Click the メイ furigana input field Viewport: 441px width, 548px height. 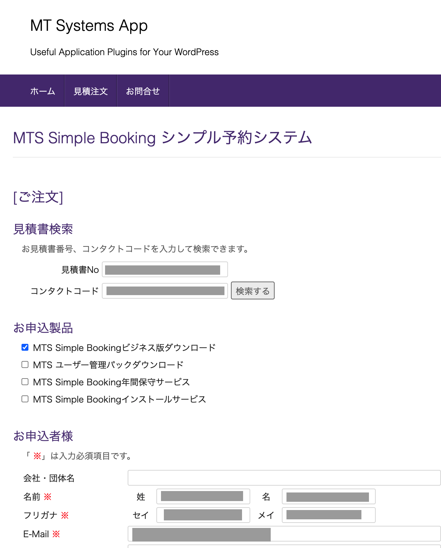tap(328, 515)
